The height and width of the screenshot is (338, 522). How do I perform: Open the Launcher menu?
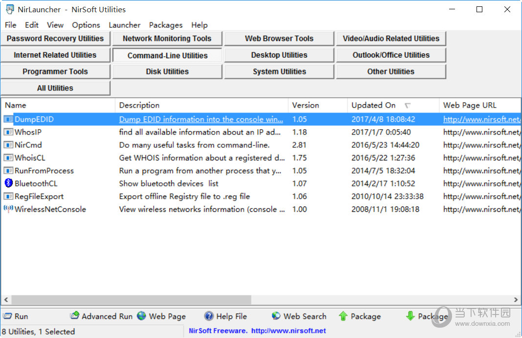[x=125, y=25]
